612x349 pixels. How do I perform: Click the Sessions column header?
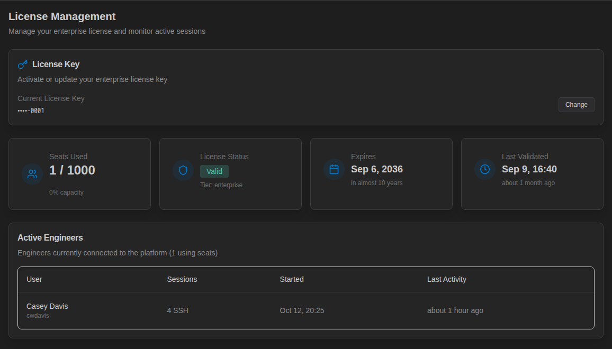pos(182,279)
